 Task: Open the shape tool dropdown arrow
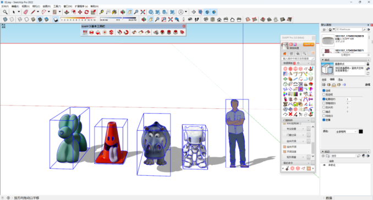coord(60,12)
